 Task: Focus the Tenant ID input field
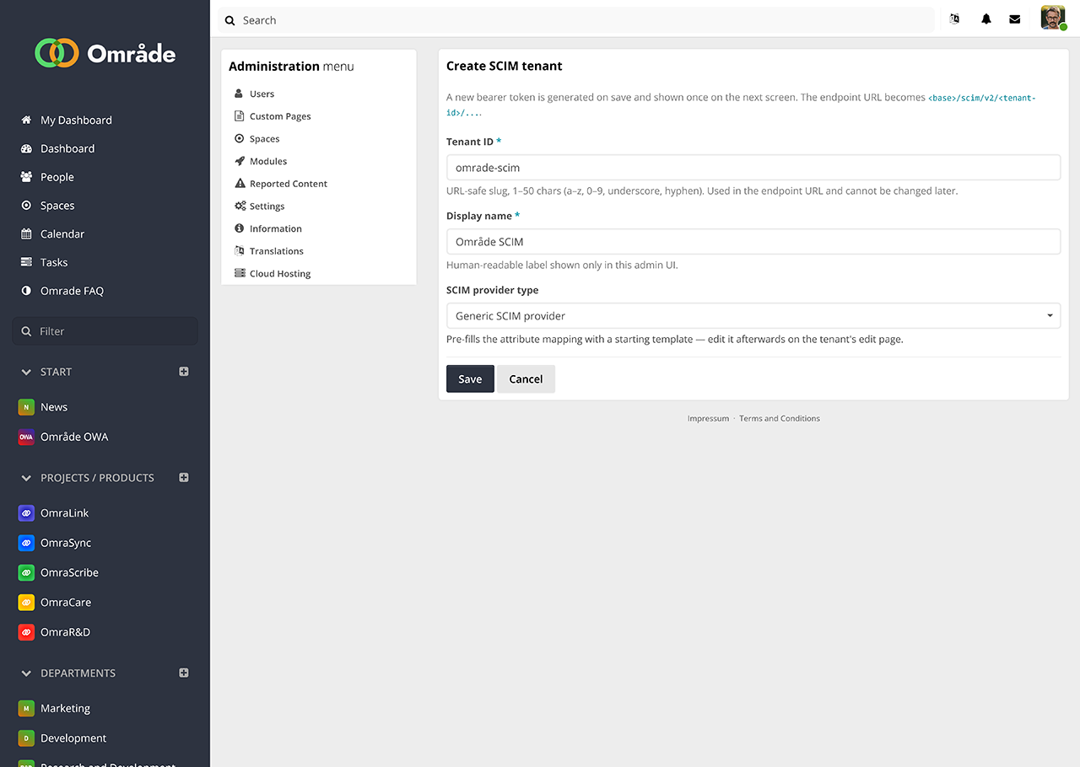tap(753, 168)
